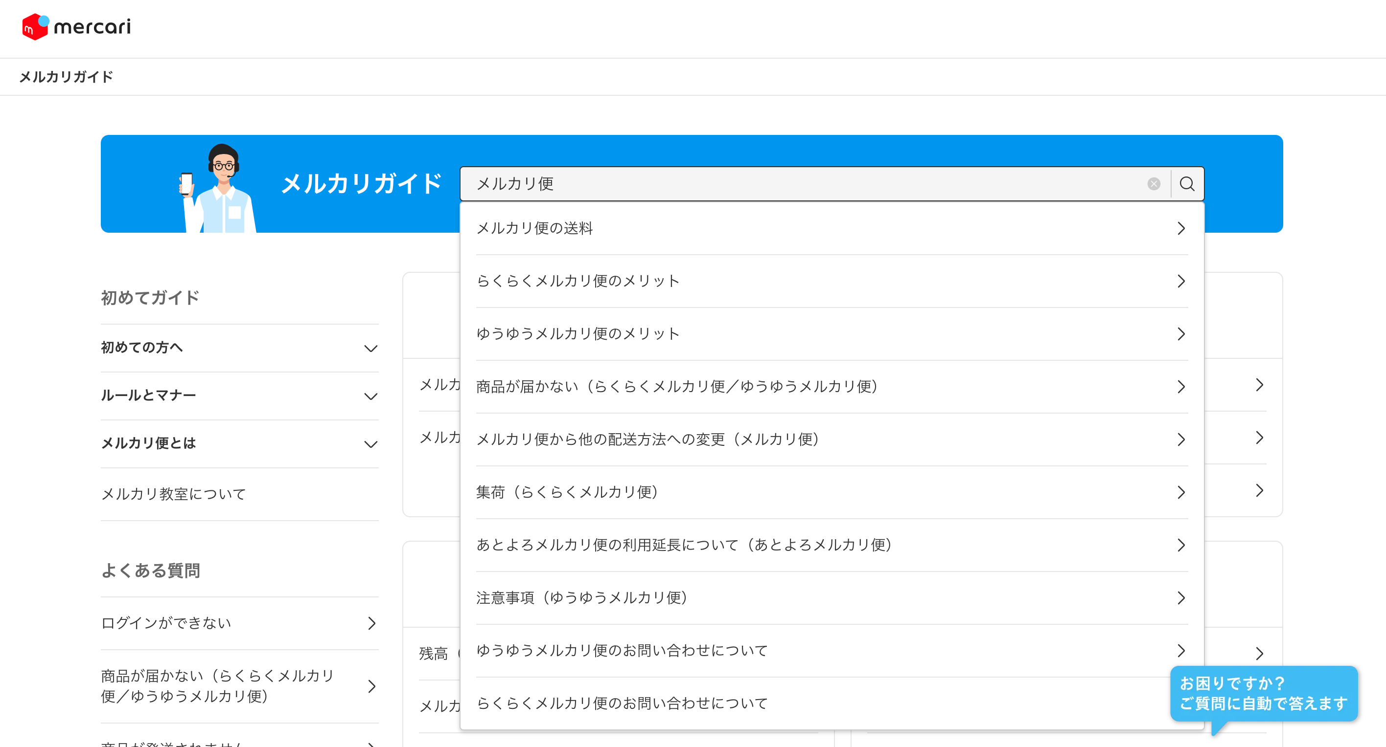Click the よくある質問 section heading

[x=151, y=570]
